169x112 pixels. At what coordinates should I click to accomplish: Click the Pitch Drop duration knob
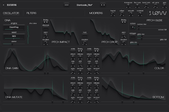pyautogui.click(x=124, y=43)
